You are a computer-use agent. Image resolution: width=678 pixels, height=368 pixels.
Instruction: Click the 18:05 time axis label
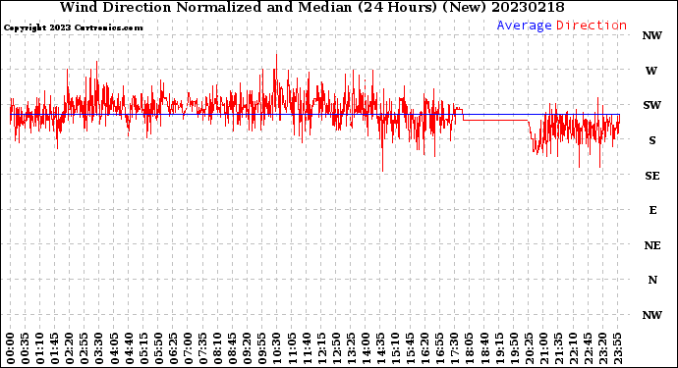(x=469, y=348)
